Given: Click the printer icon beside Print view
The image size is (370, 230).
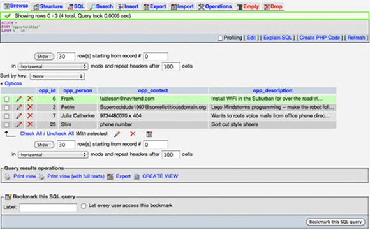Looking at the screenshot, I should pyautogui.click(x=8, y=176).
